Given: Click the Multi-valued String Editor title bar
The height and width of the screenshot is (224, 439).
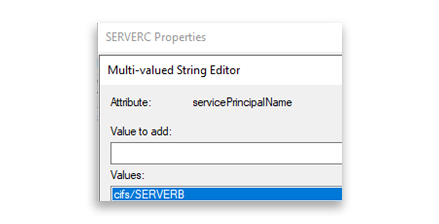Looking at the screenshot, I should tap(221, 70).
